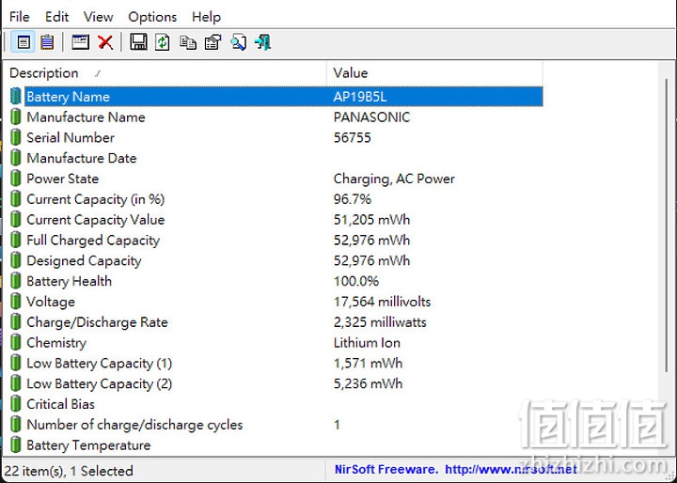The image size is (677, 483).
Task: Select the Low Battery Capacity (2) row
Action: click(x=276, y=383)
